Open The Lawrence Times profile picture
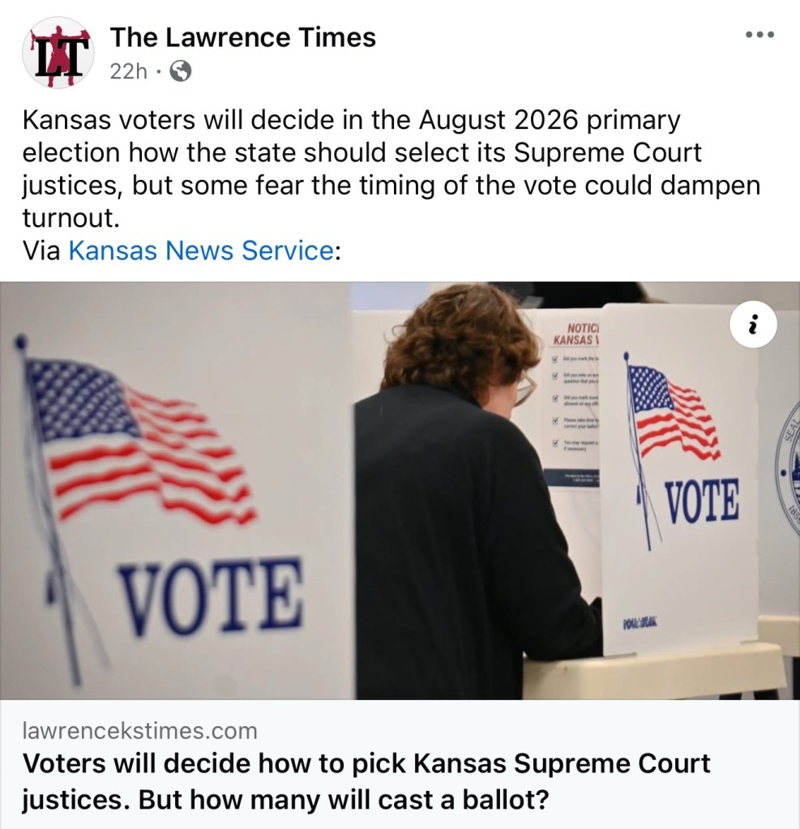 point(58,52)
